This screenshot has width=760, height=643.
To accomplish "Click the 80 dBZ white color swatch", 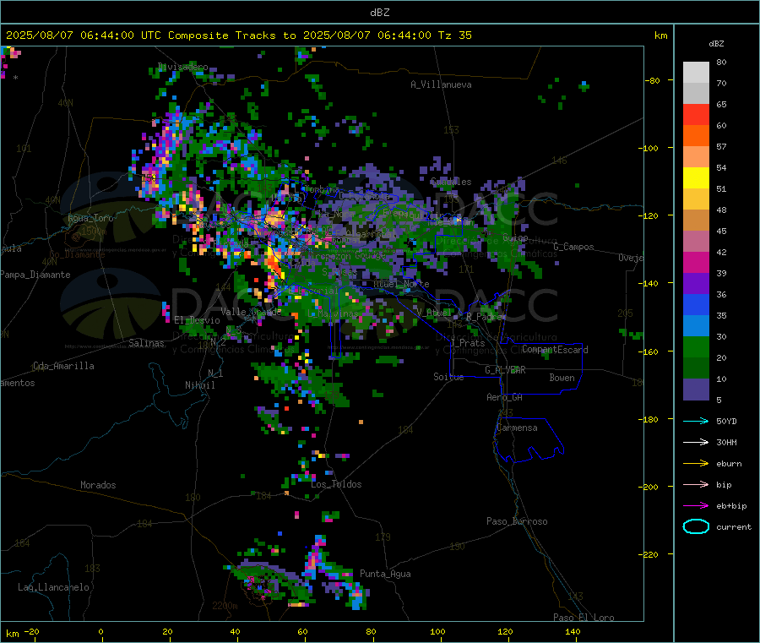I will coord(696,73).
